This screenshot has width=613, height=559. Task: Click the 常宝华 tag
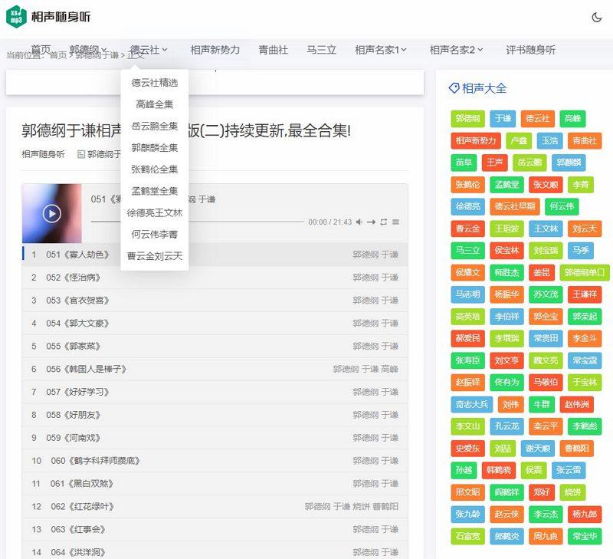[585, 537]
